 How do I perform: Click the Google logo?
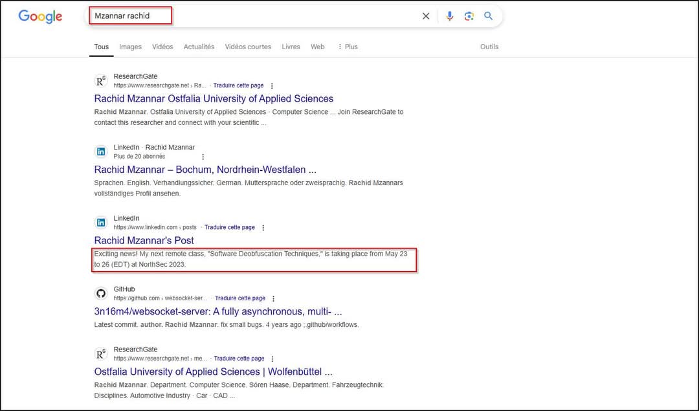pyautogui.click(x=40, y=17)
